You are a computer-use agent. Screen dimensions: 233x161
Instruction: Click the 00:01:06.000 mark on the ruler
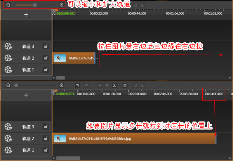coord(175,14)
